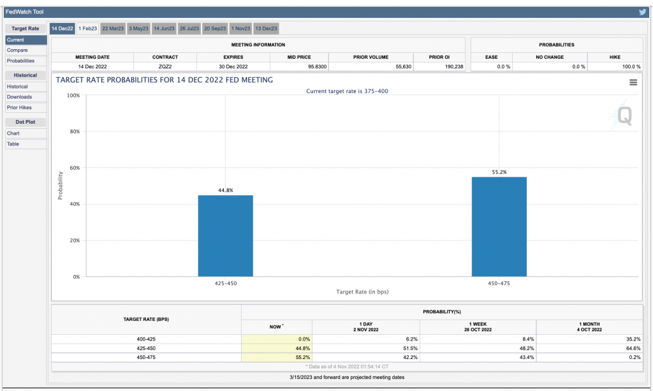Viewport: 653px width, 391px height.
Task: Click 'Current target rate is 375-400' subtitle
Action: [347, 91]
